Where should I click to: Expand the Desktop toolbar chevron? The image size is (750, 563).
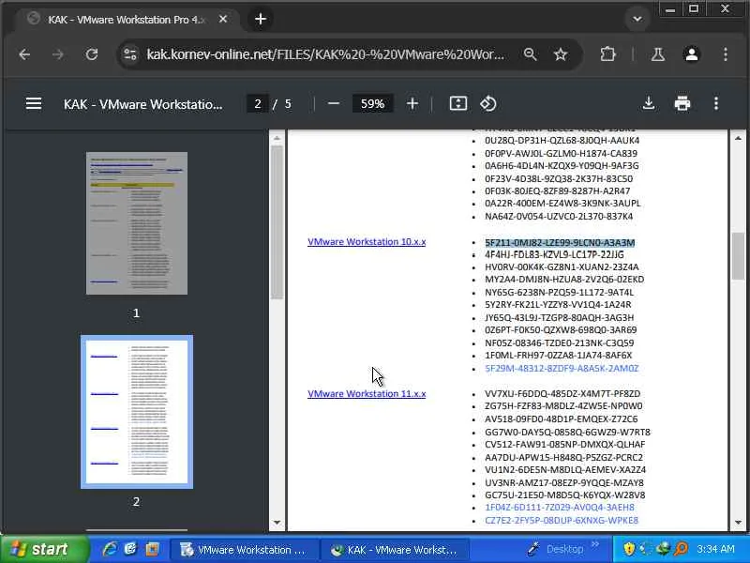tap(595, 544)
